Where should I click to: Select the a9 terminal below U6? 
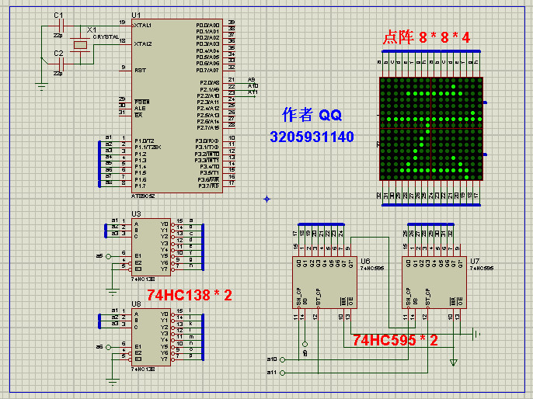click(305, 345)
